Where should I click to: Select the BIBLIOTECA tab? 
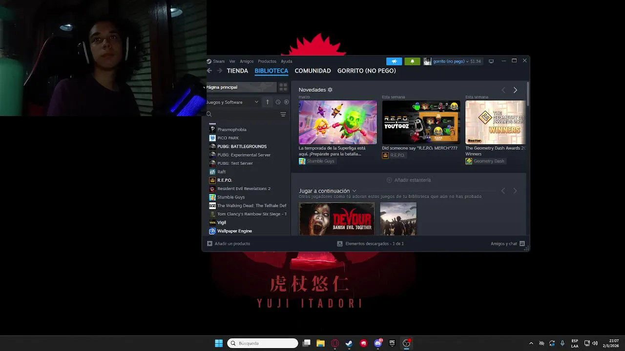(271, 71)
